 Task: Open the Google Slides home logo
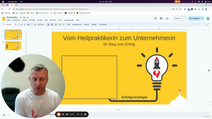click(x=4, y=19)
